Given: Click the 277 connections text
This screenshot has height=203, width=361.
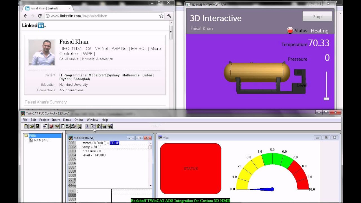Looking at the screenshot, I should tap(71, 90).
